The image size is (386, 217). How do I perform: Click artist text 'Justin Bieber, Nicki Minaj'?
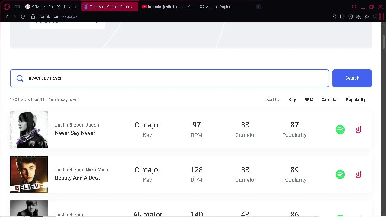[82, 170]
